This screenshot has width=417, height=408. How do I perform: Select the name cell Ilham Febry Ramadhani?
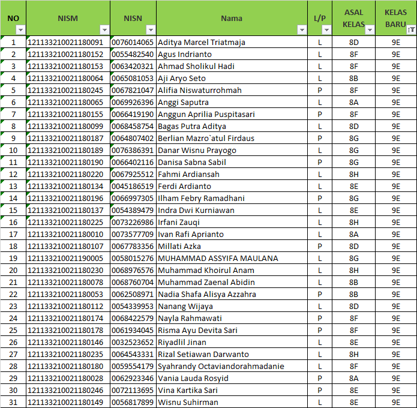[232, 198]
